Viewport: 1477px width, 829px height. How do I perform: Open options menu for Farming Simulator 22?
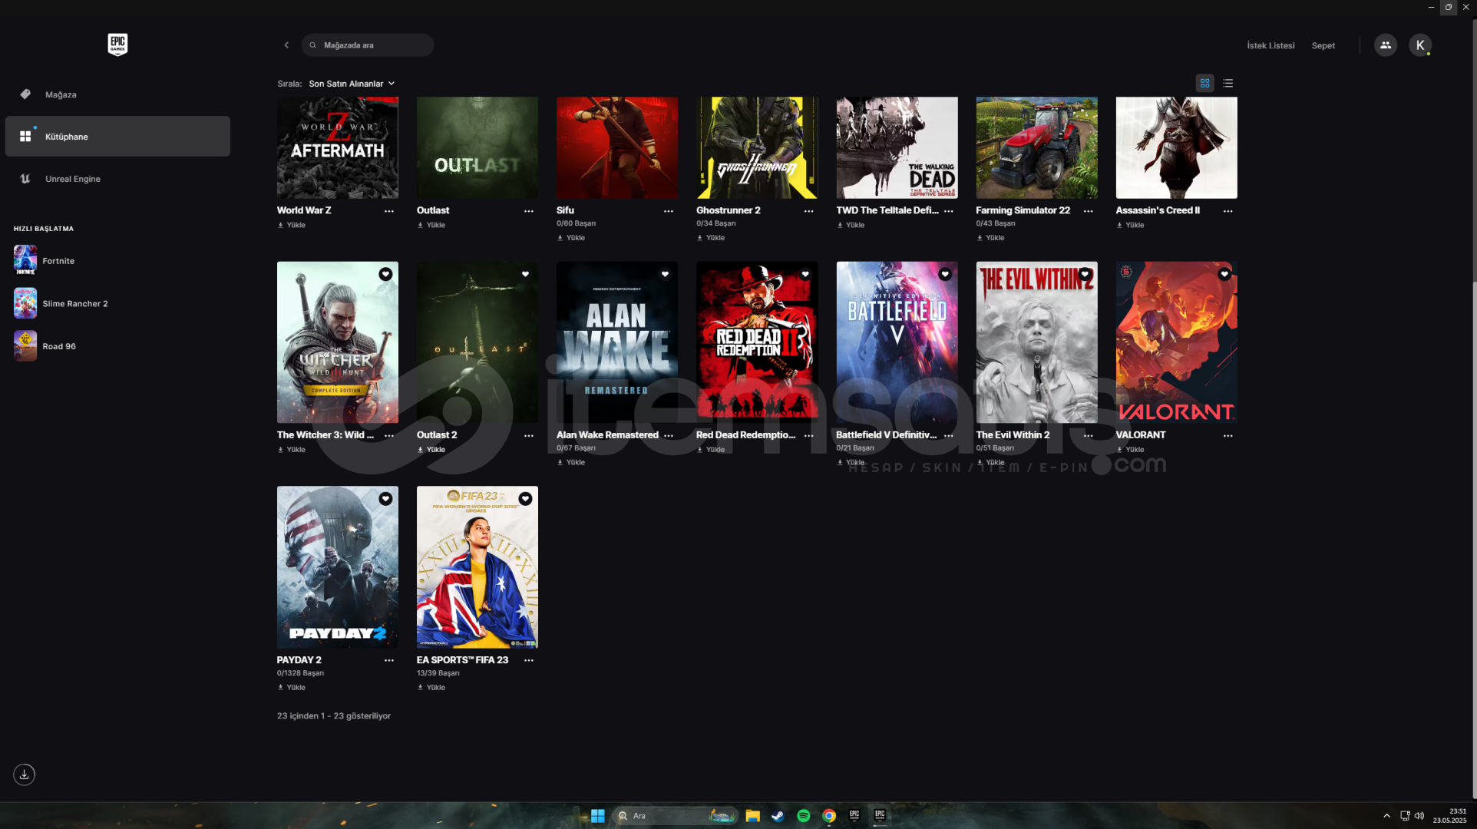pyautogui.click(x=1088, y=211)
